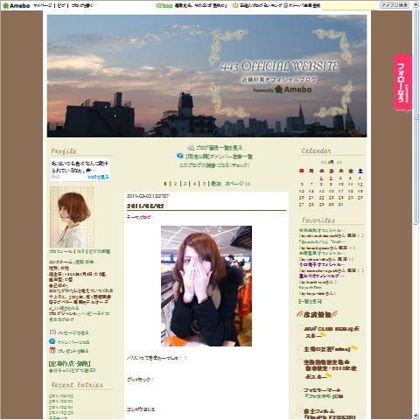Click the アメブロ検索 button

(x=395, y=5)
